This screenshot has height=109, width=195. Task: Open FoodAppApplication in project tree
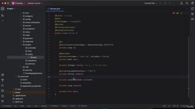coord(33,73)
